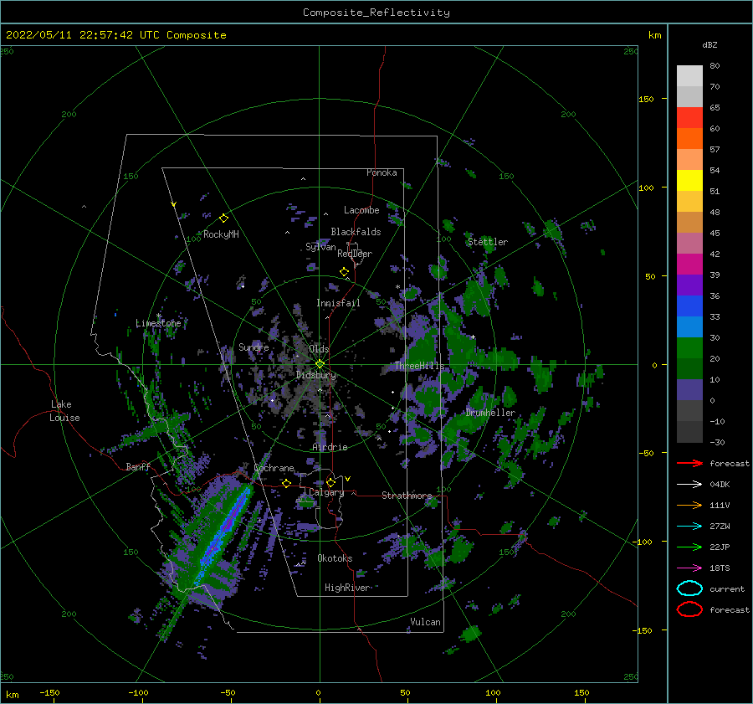Click the 42 dBZ magenta color swatch

point(689,265)
